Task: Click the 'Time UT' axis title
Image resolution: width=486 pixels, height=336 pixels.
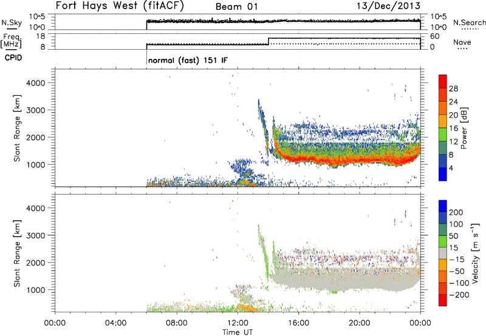Action: 238,332
